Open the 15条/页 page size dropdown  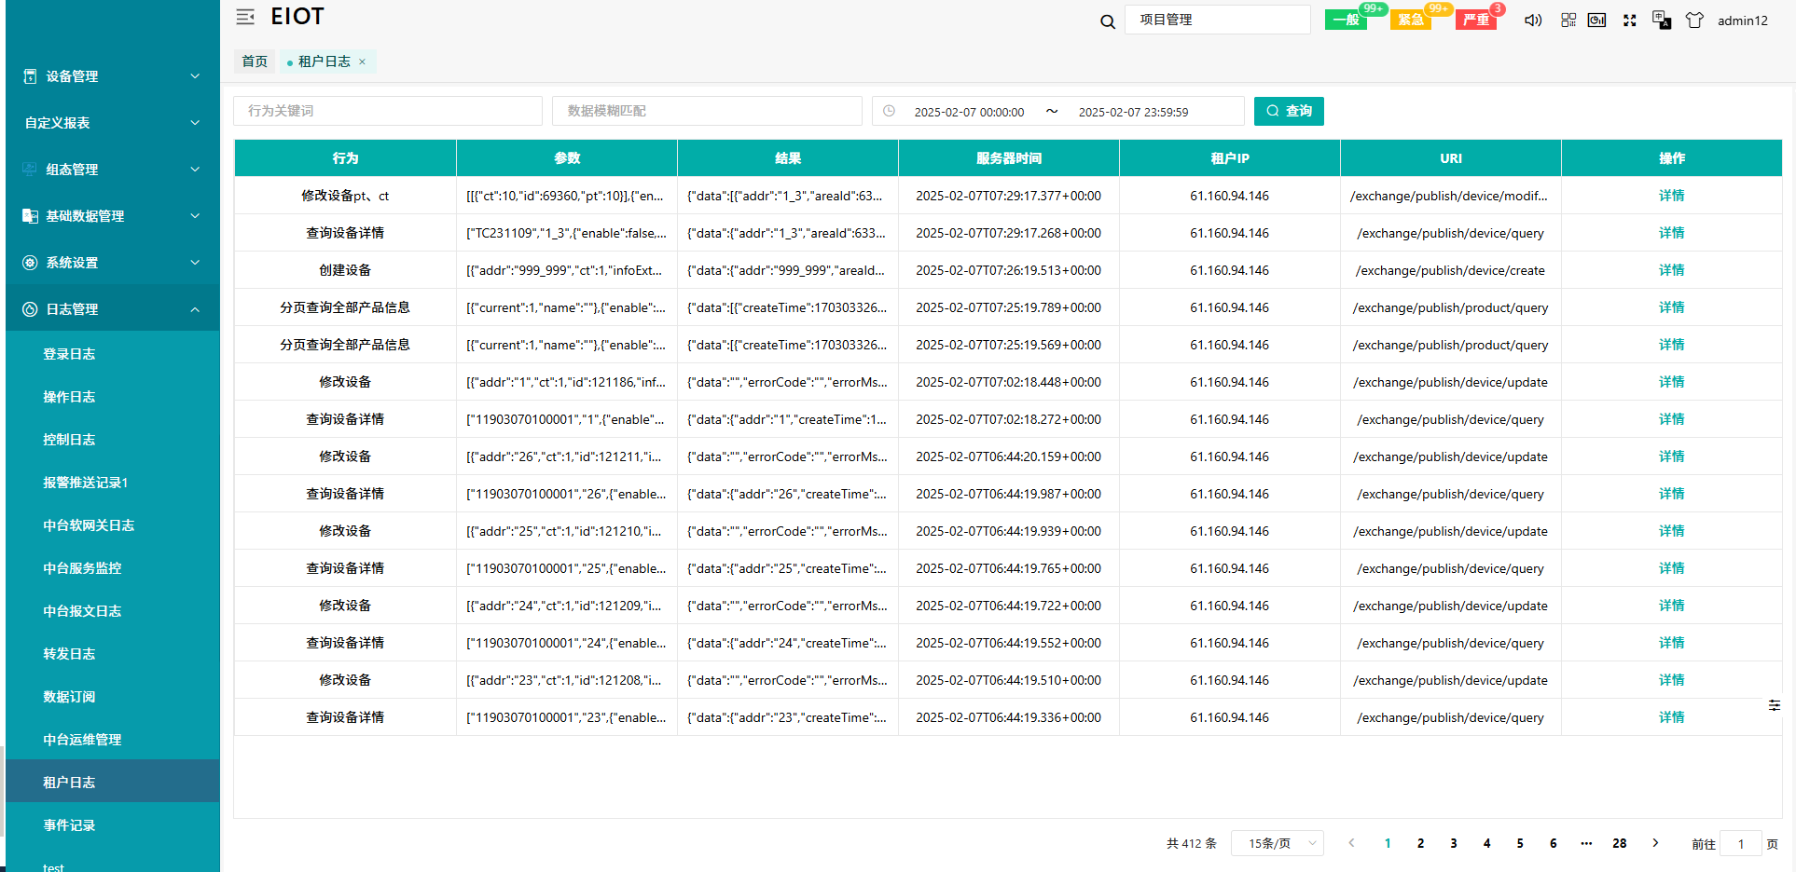tap(1277, 843)
